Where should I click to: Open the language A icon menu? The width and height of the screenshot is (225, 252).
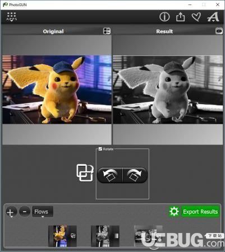point(213,17)
